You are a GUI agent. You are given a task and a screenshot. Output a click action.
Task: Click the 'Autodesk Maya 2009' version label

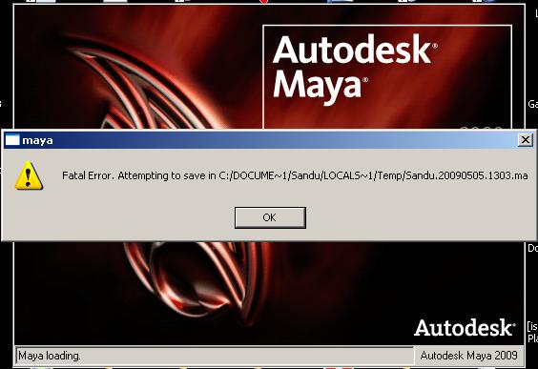point(468,356)
